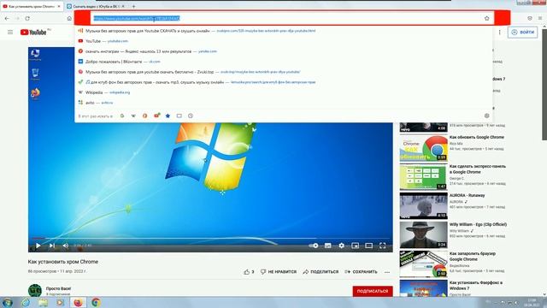This screenshot has width=547, height=308.
Task: Open a new tab with the plus button
Action: 133,6
